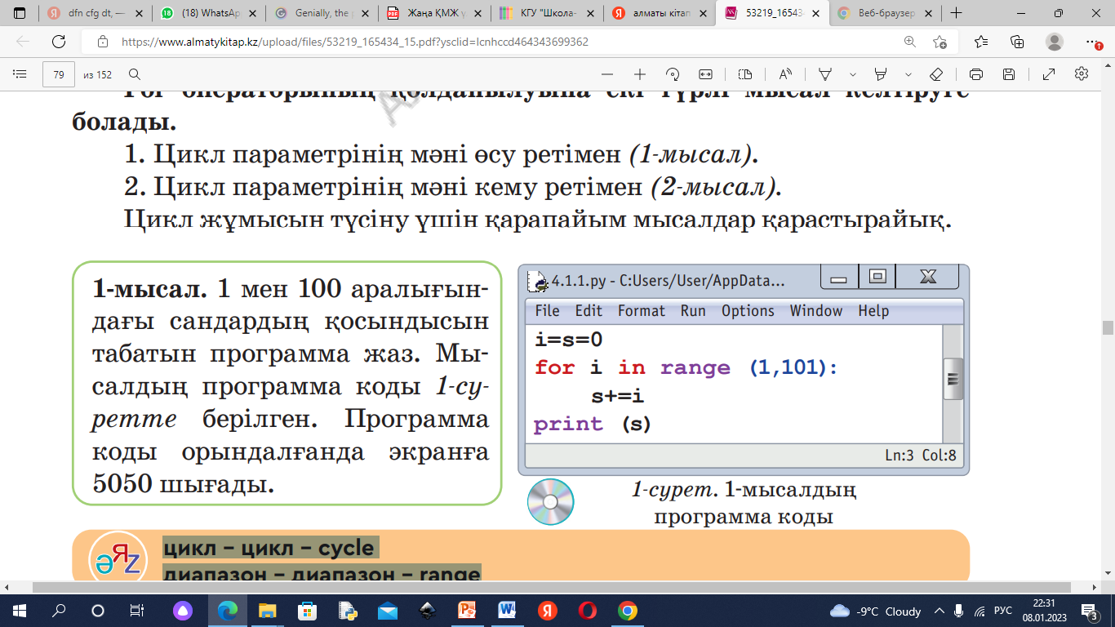Screen dimensions: 1115x627
Task: Expand the Draw tool options arrow
Action: [853, 74]
